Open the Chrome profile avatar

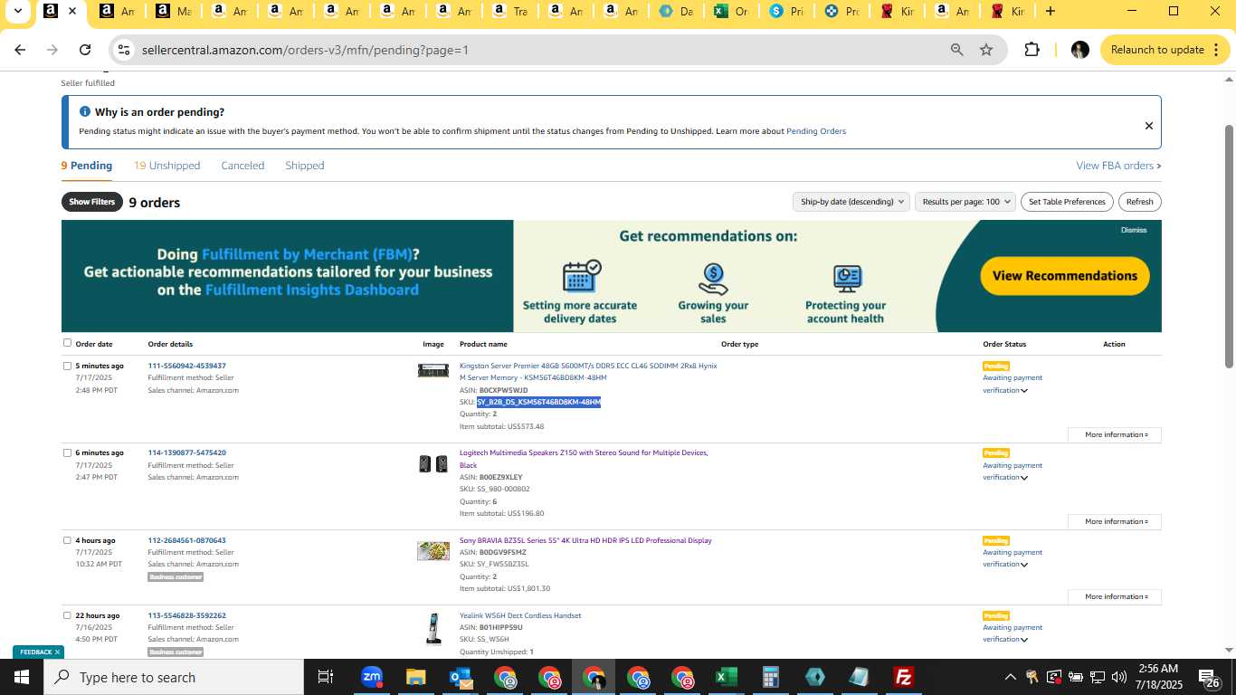(x=1079, y=50)
